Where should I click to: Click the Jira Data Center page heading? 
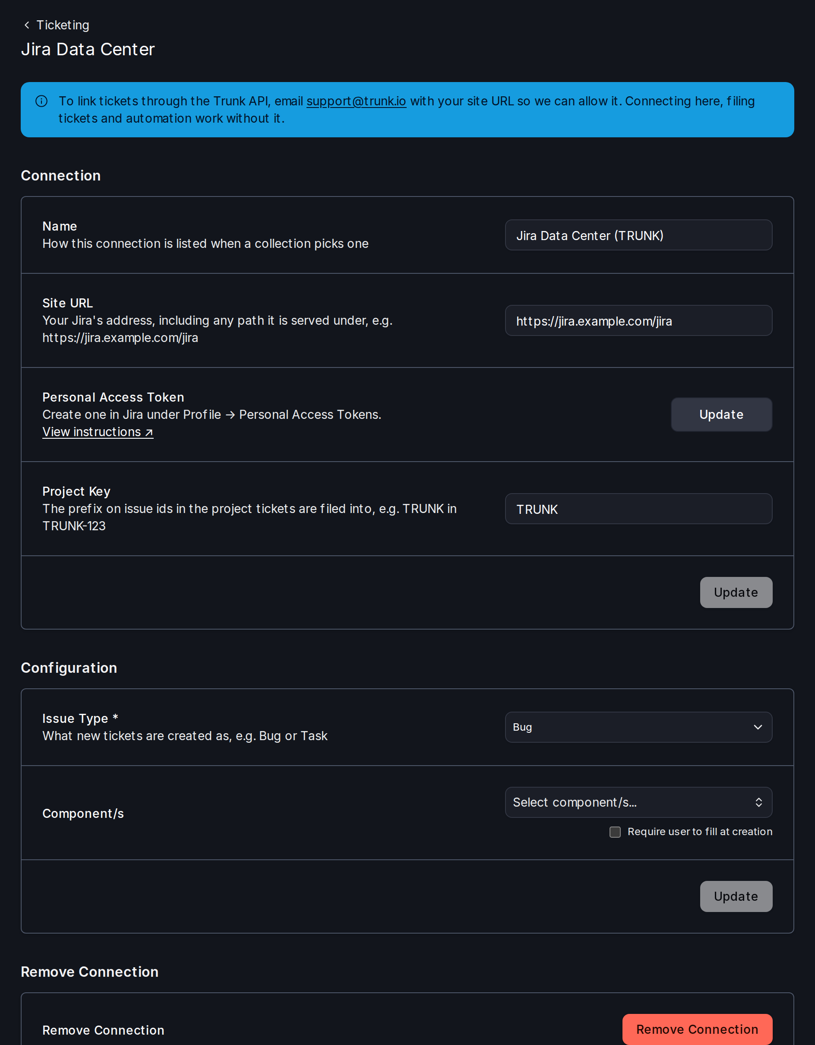tap(88, 49)
